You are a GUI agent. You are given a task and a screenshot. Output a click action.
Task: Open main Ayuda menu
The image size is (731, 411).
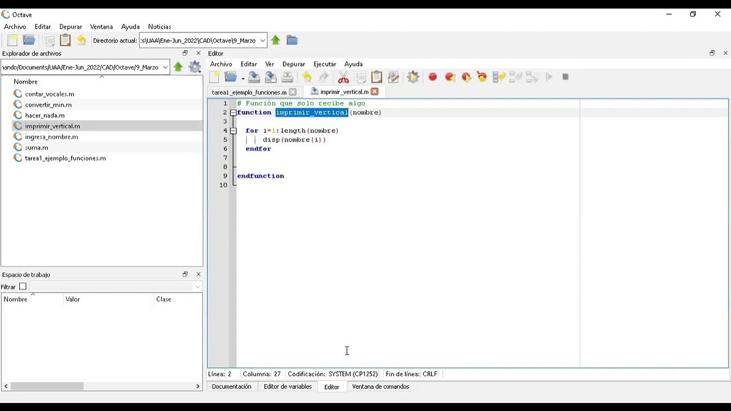[x=130, y=27]
